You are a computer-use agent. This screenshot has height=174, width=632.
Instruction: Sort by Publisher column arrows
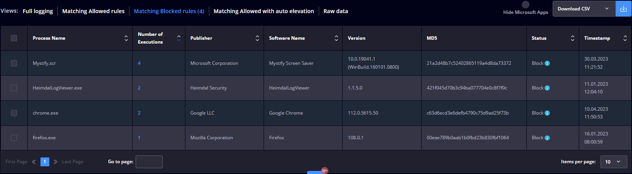point(257,38)
